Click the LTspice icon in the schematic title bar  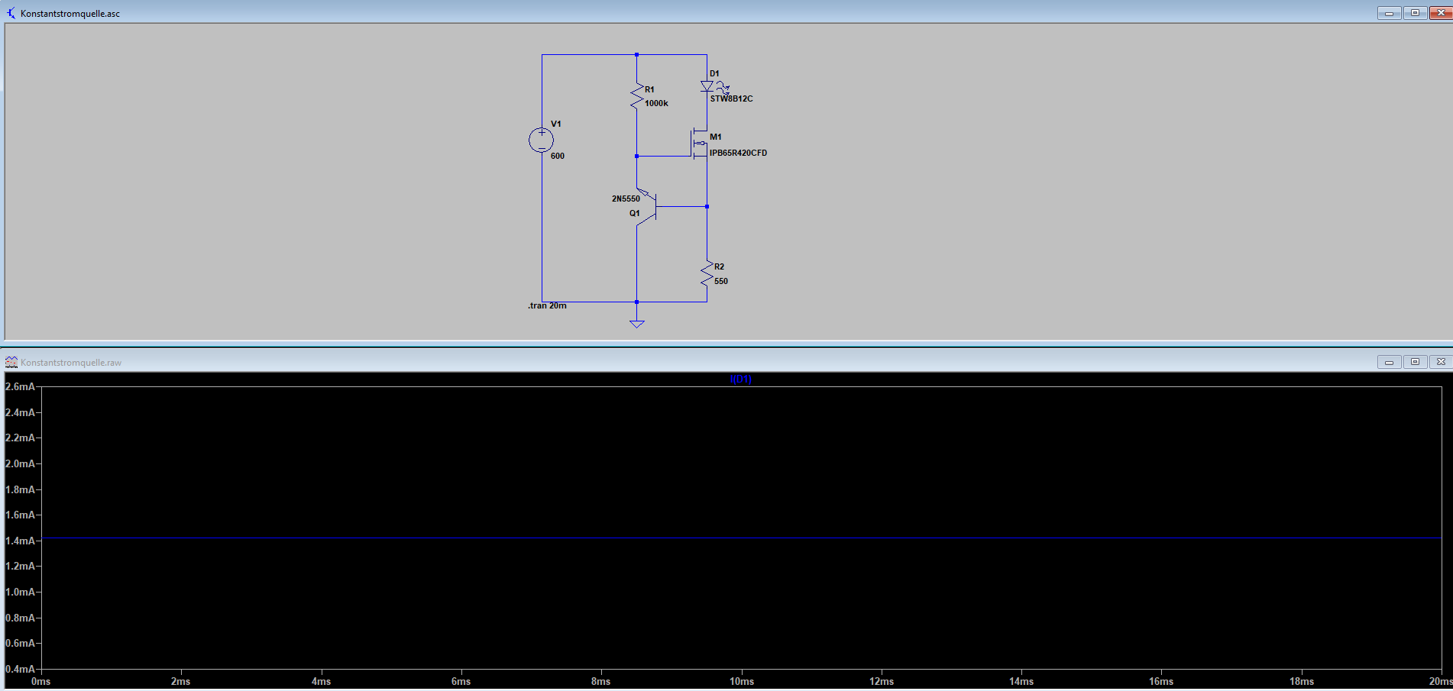pyautogui.click(x=11, y=13)
